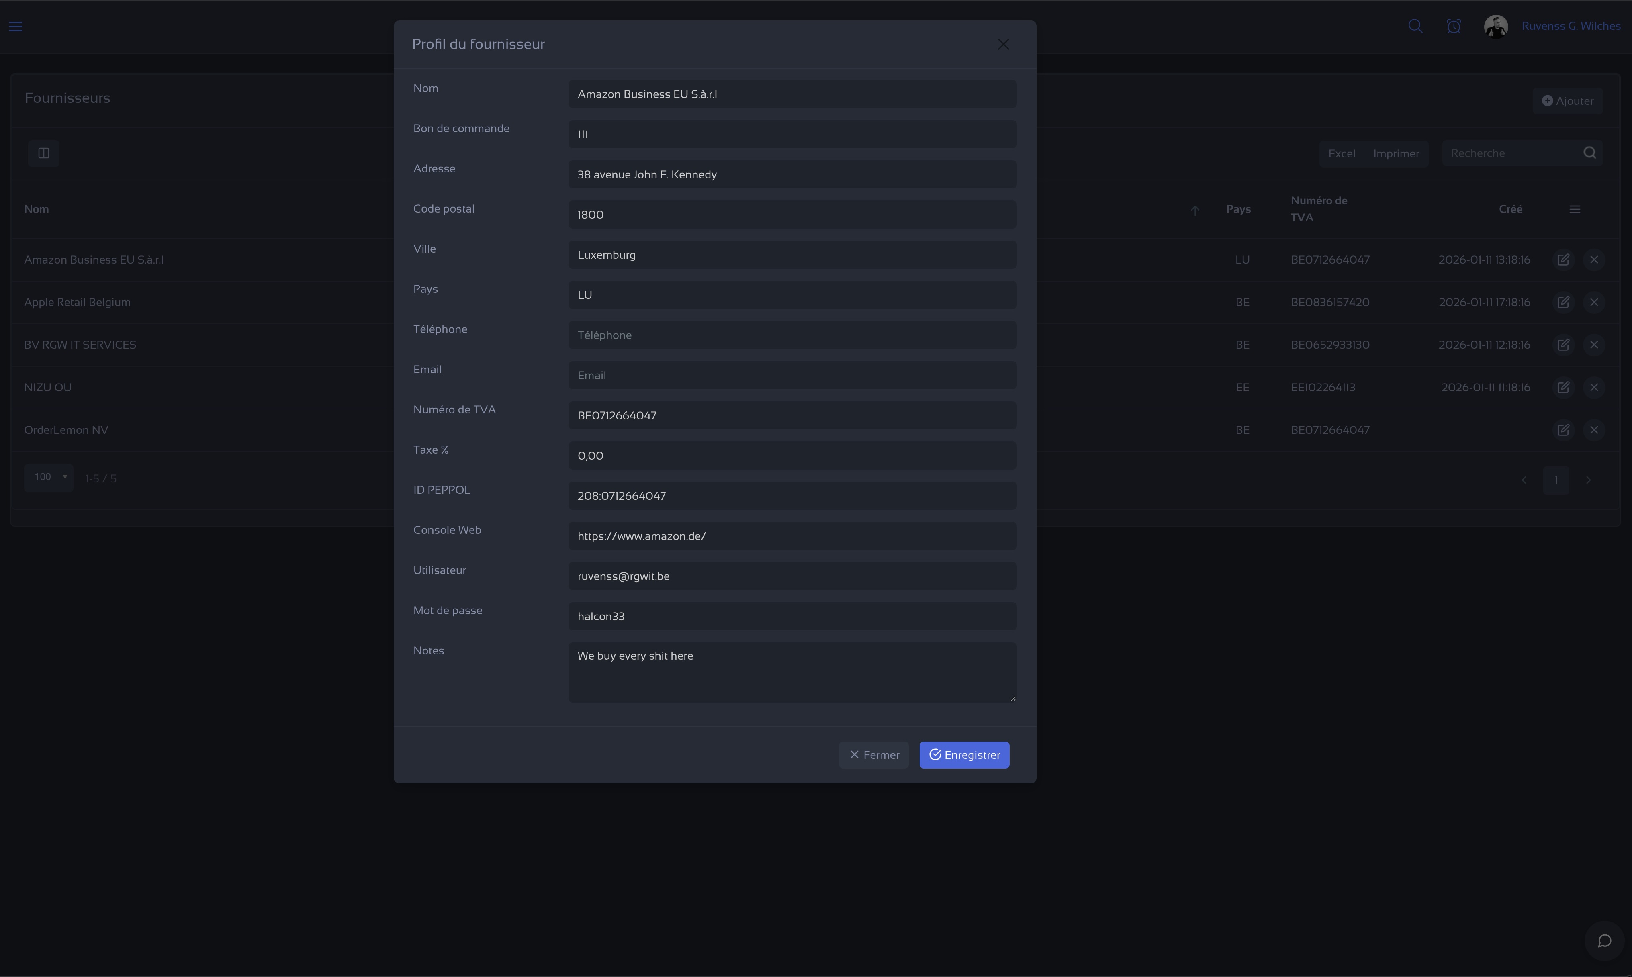Delete Amazon Business EU supplier row
1632x977 pixels.
pos(1594,260)
